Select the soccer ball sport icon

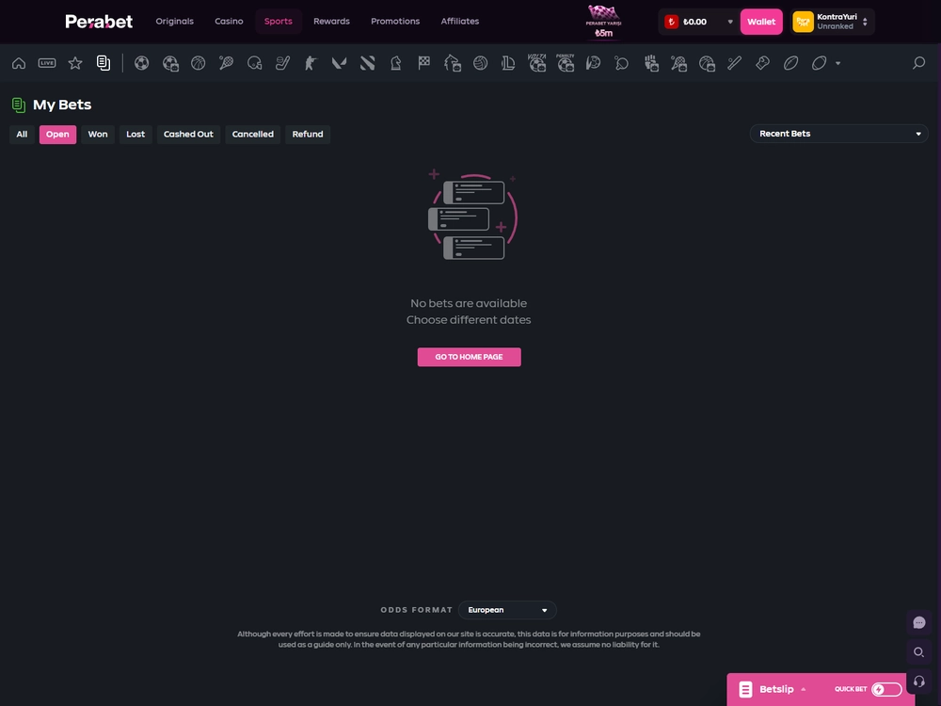tap(142, 63)
